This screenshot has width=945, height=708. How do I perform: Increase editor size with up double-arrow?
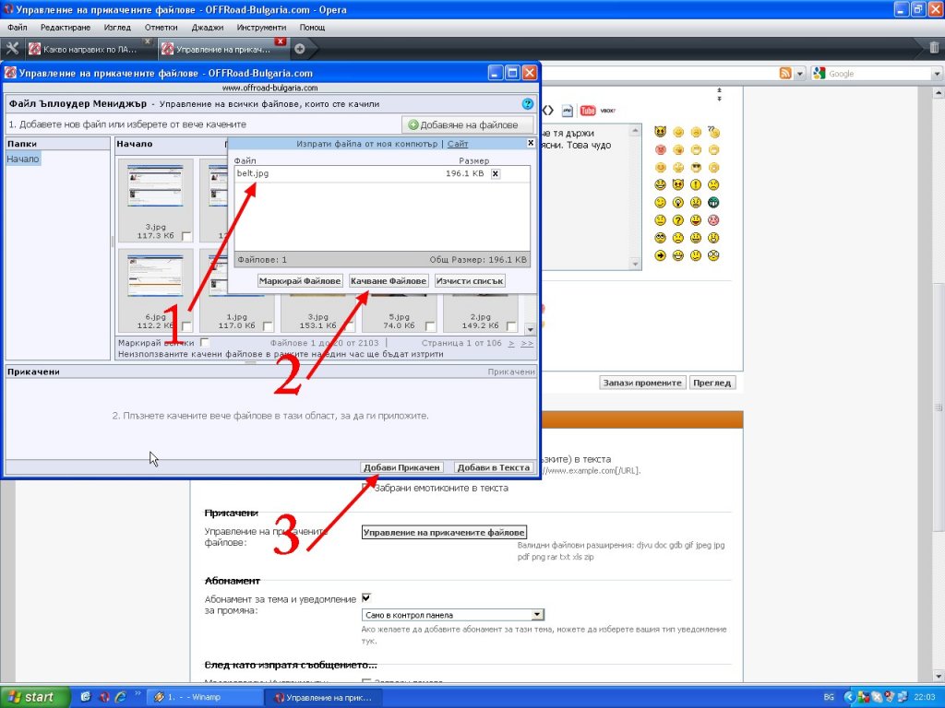coord(718,90)
